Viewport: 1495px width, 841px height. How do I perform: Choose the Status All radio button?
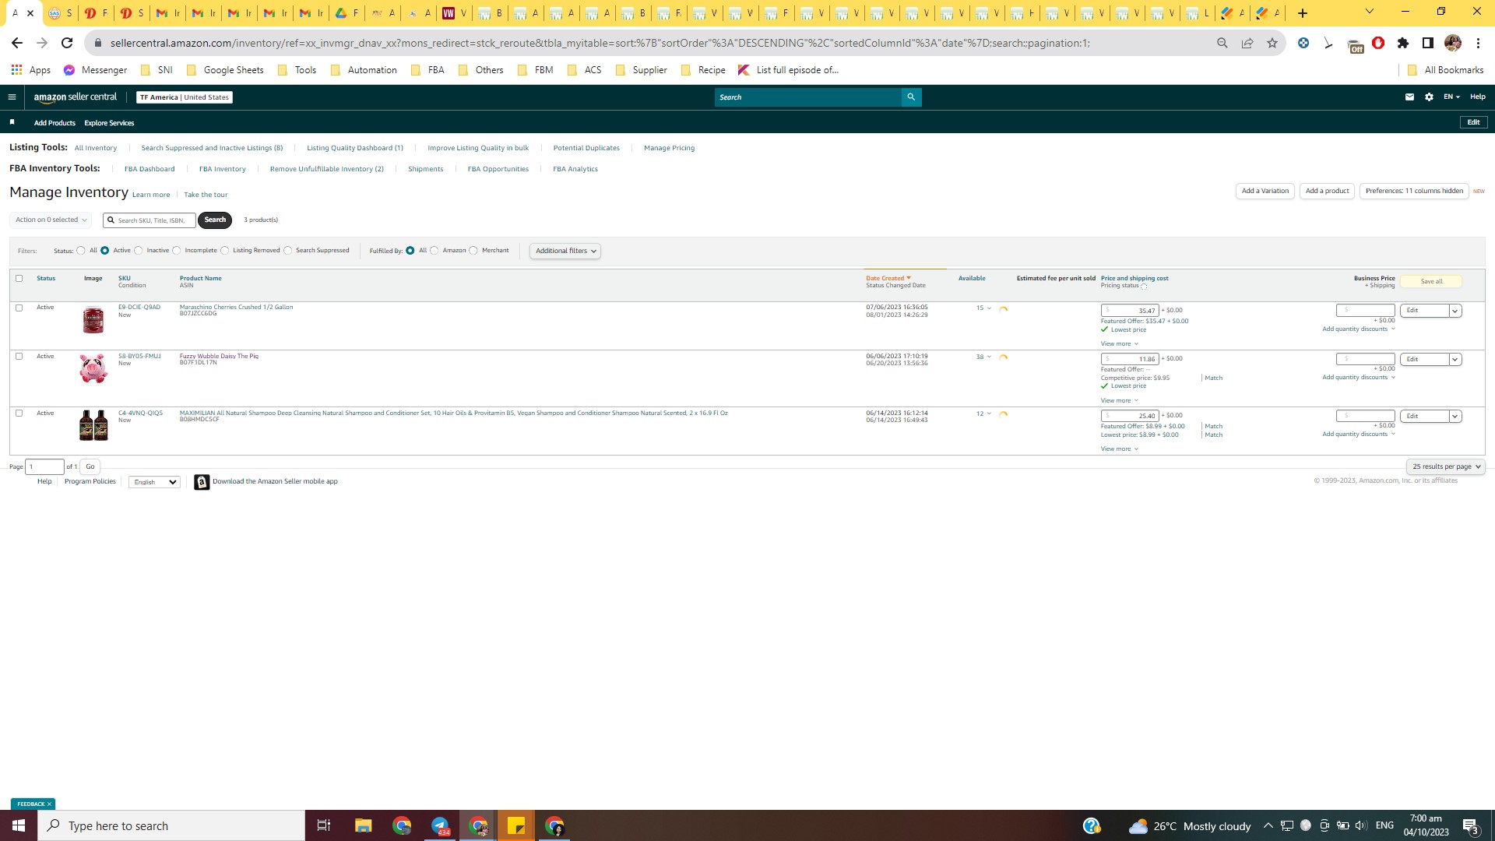[81, 251]
